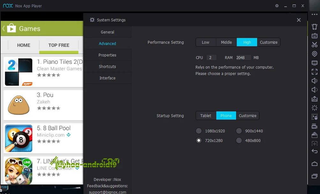Choose Customize performance setting
The width and height of the screenshot is (320, 194).
click(x=269, y=42)
